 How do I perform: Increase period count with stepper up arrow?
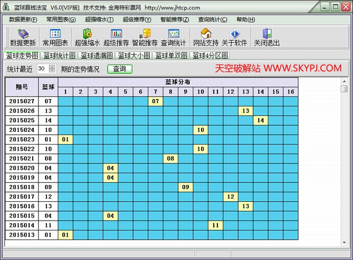[52, 67]
